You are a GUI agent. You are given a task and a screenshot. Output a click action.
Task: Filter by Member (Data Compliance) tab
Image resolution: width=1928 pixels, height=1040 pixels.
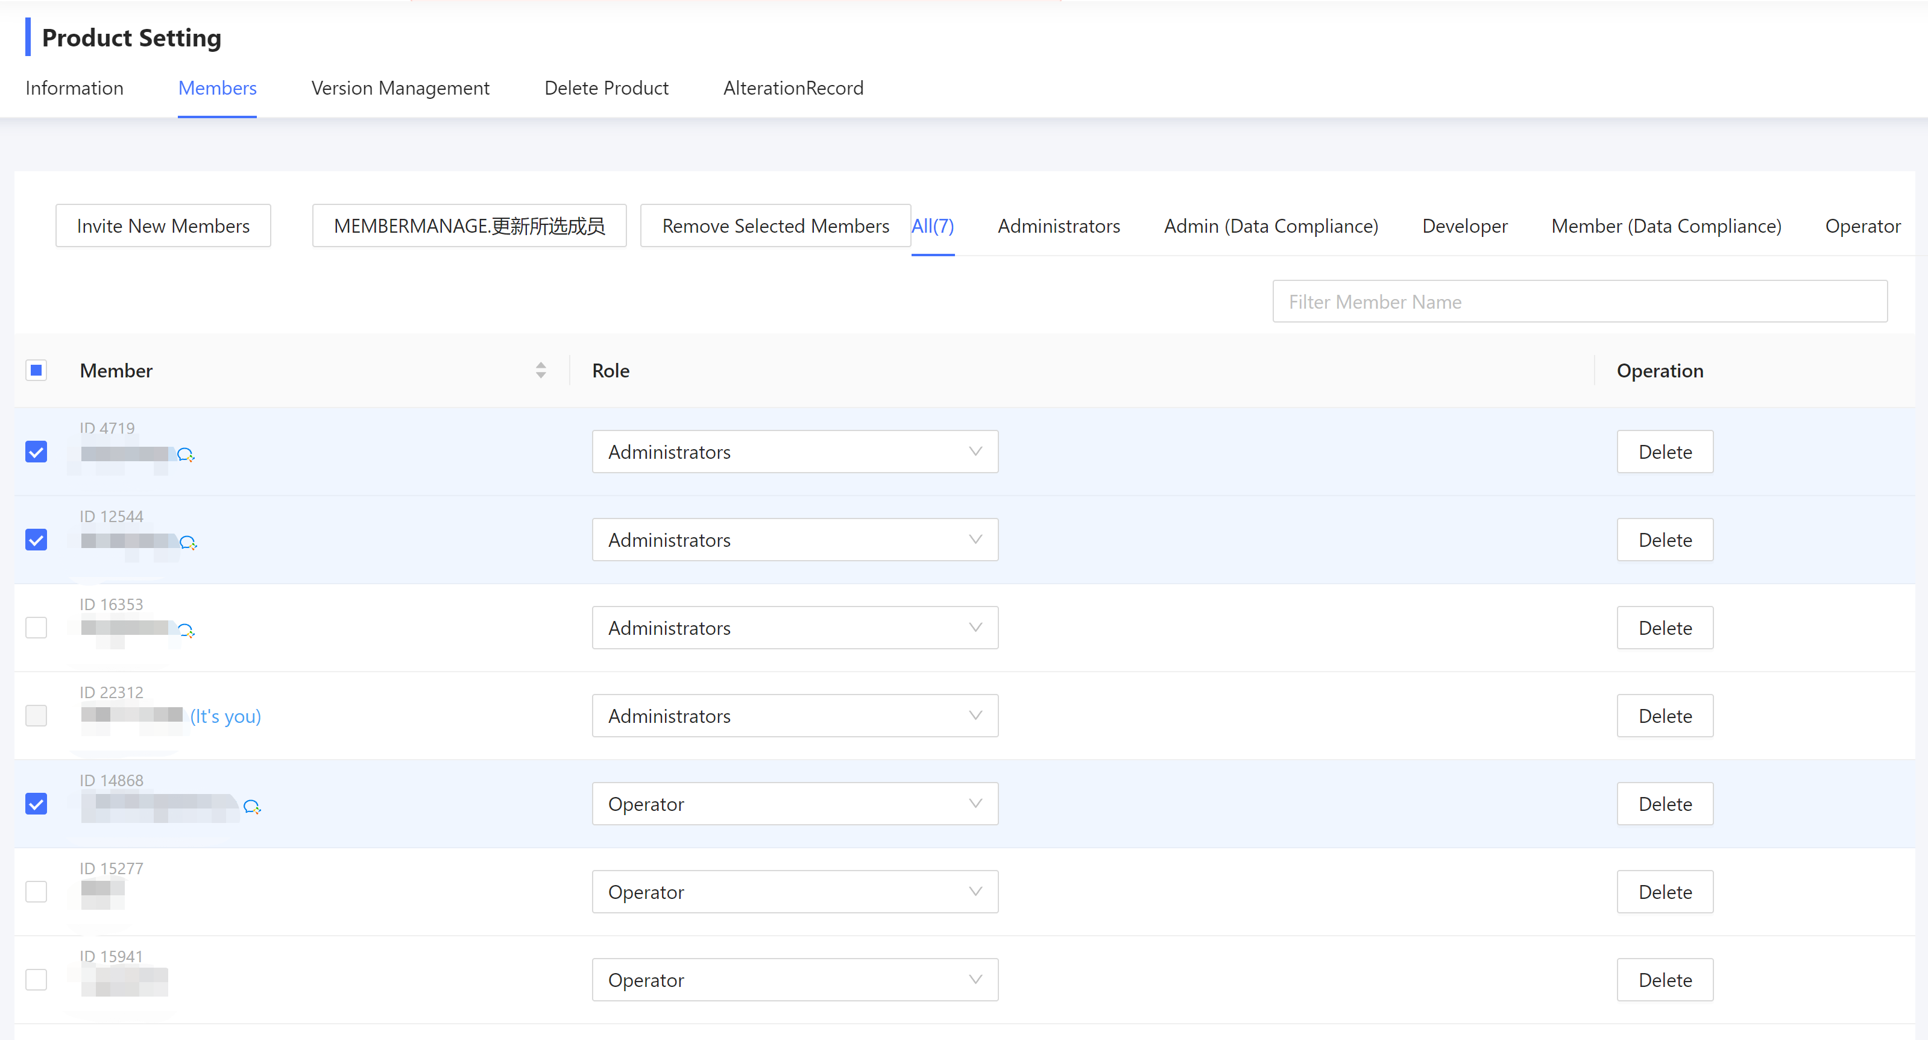[x=1666, y=226]
